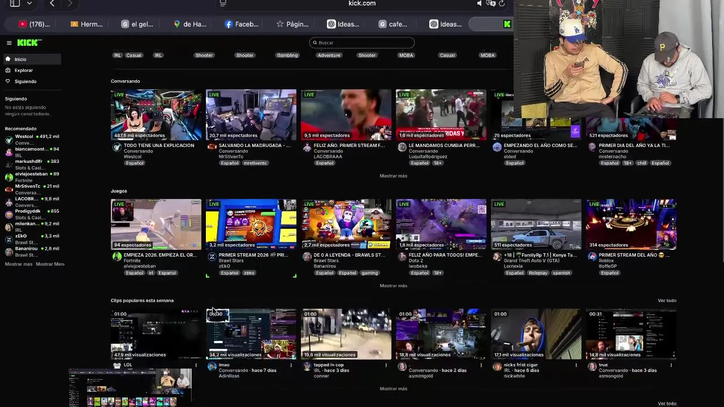Select the 'cafe...' Google tab
The width and height of the screenshot is (724, 407).
click(393, 24)
